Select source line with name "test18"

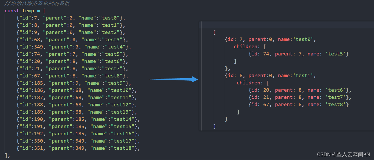coord(78,148)
